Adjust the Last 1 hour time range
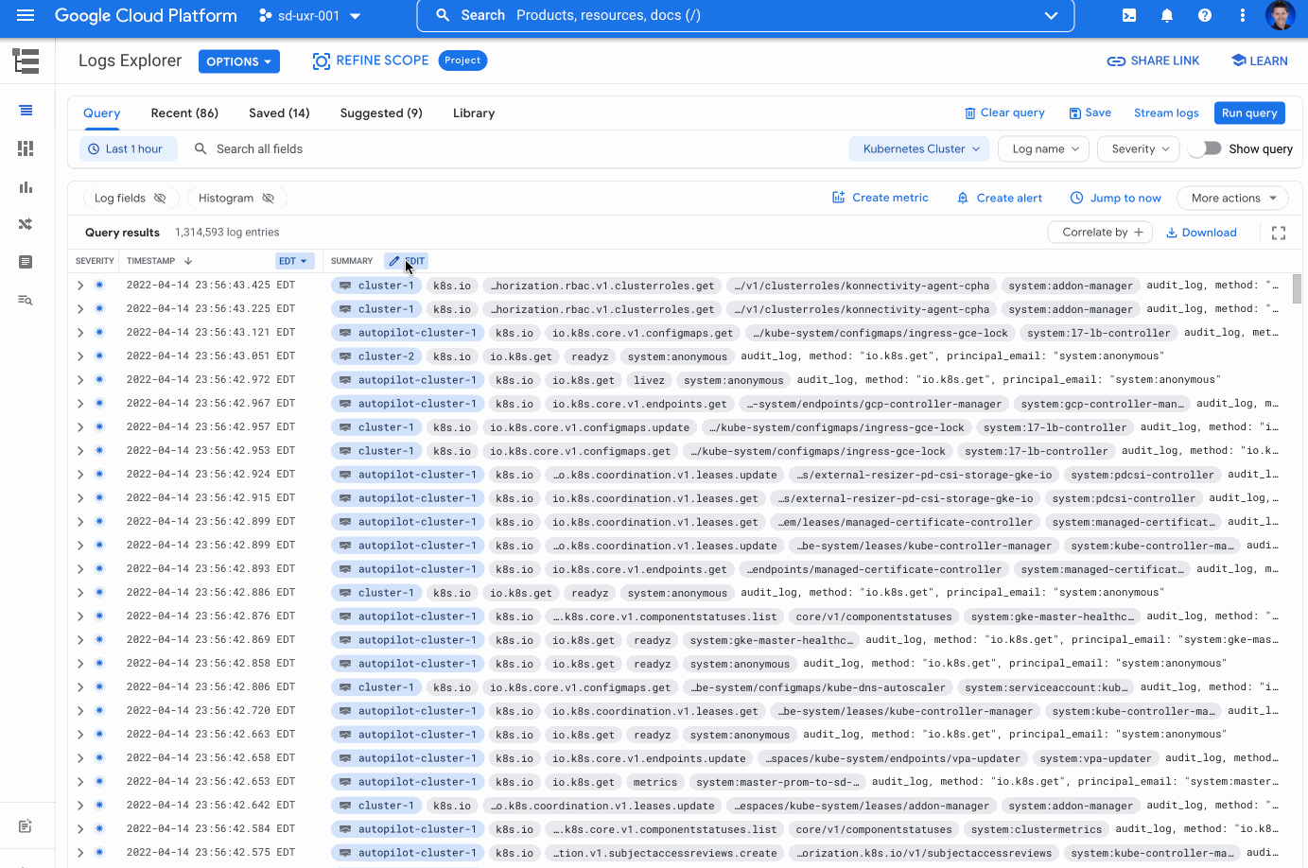1308x868 pixels. click(128, 148)
